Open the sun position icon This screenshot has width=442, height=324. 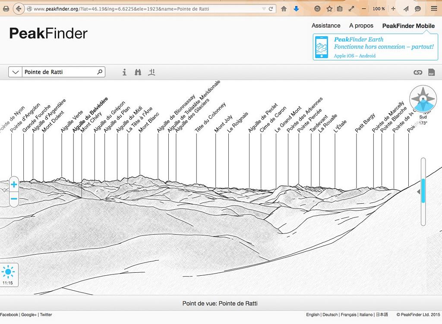click(x=8, y=273)
